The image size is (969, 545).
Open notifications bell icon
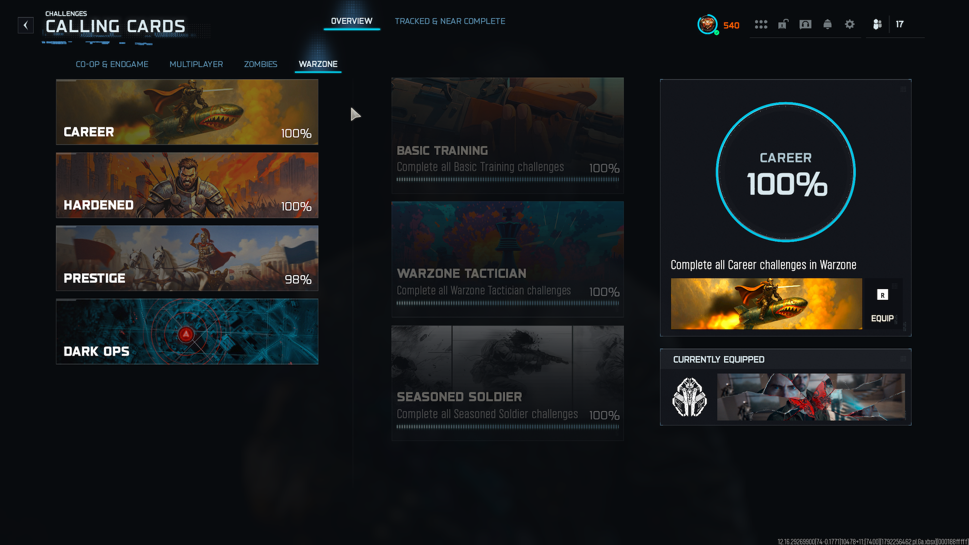828,24
